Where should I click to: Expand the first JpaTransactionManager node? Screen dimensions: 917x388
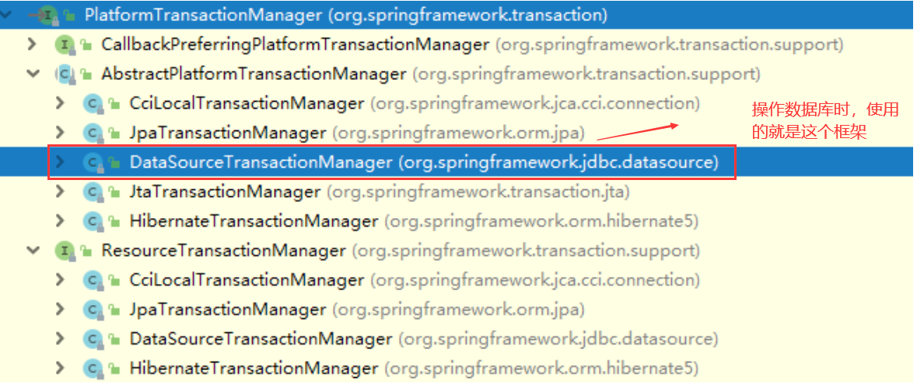coord(61,133)
